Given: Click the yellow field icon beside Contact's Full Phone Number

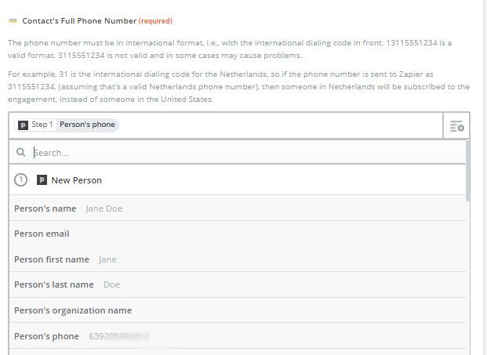Looking at the screenshot, I should point(13,21).
